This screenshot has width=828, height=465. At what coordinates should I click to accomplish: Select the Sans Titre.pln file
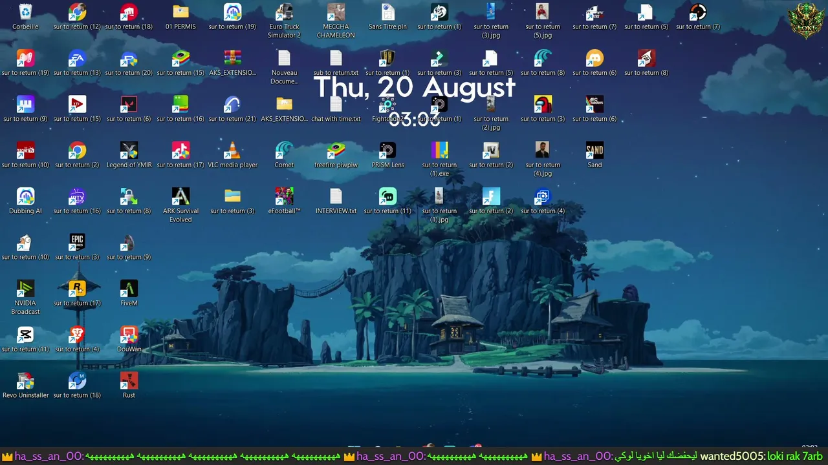coord(387,17)
